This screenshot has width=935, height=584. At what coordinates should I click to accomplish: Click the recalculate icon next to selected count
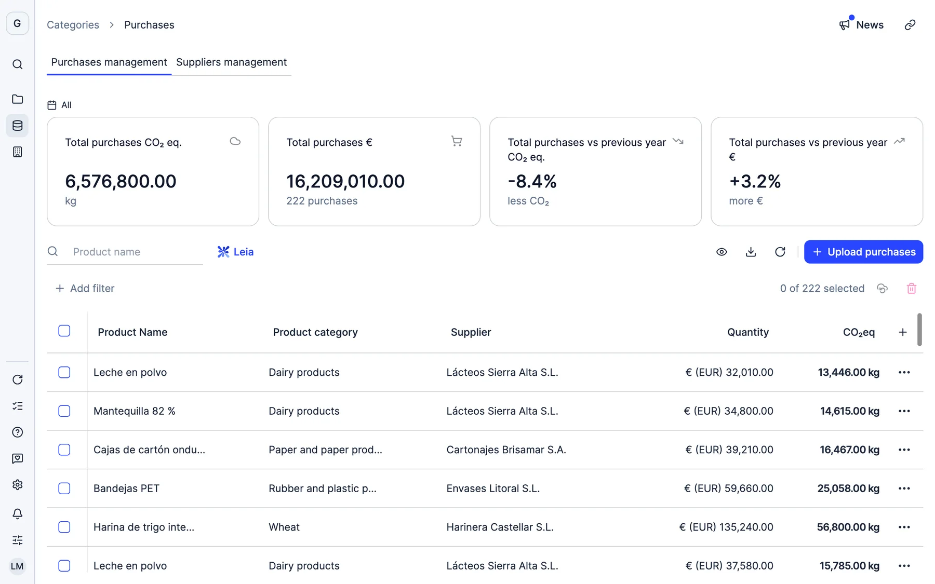tap(882, 289)
